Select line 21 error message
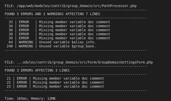This screenshot has height=101, width=171. (69, 78)
